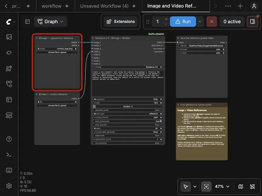
Task: Open the 47% zoom level dropdown
Action: tap(222, 186)
